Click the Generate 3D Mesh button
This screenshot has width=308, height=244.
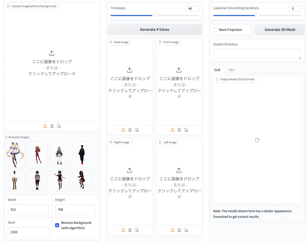click(x=280, y=30)
